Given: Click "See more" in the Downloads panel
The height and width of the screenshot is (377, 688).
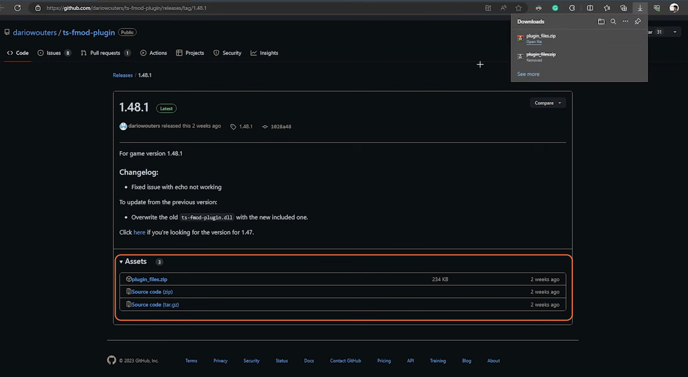Looking at the screenshot, I should click(528, 74).
